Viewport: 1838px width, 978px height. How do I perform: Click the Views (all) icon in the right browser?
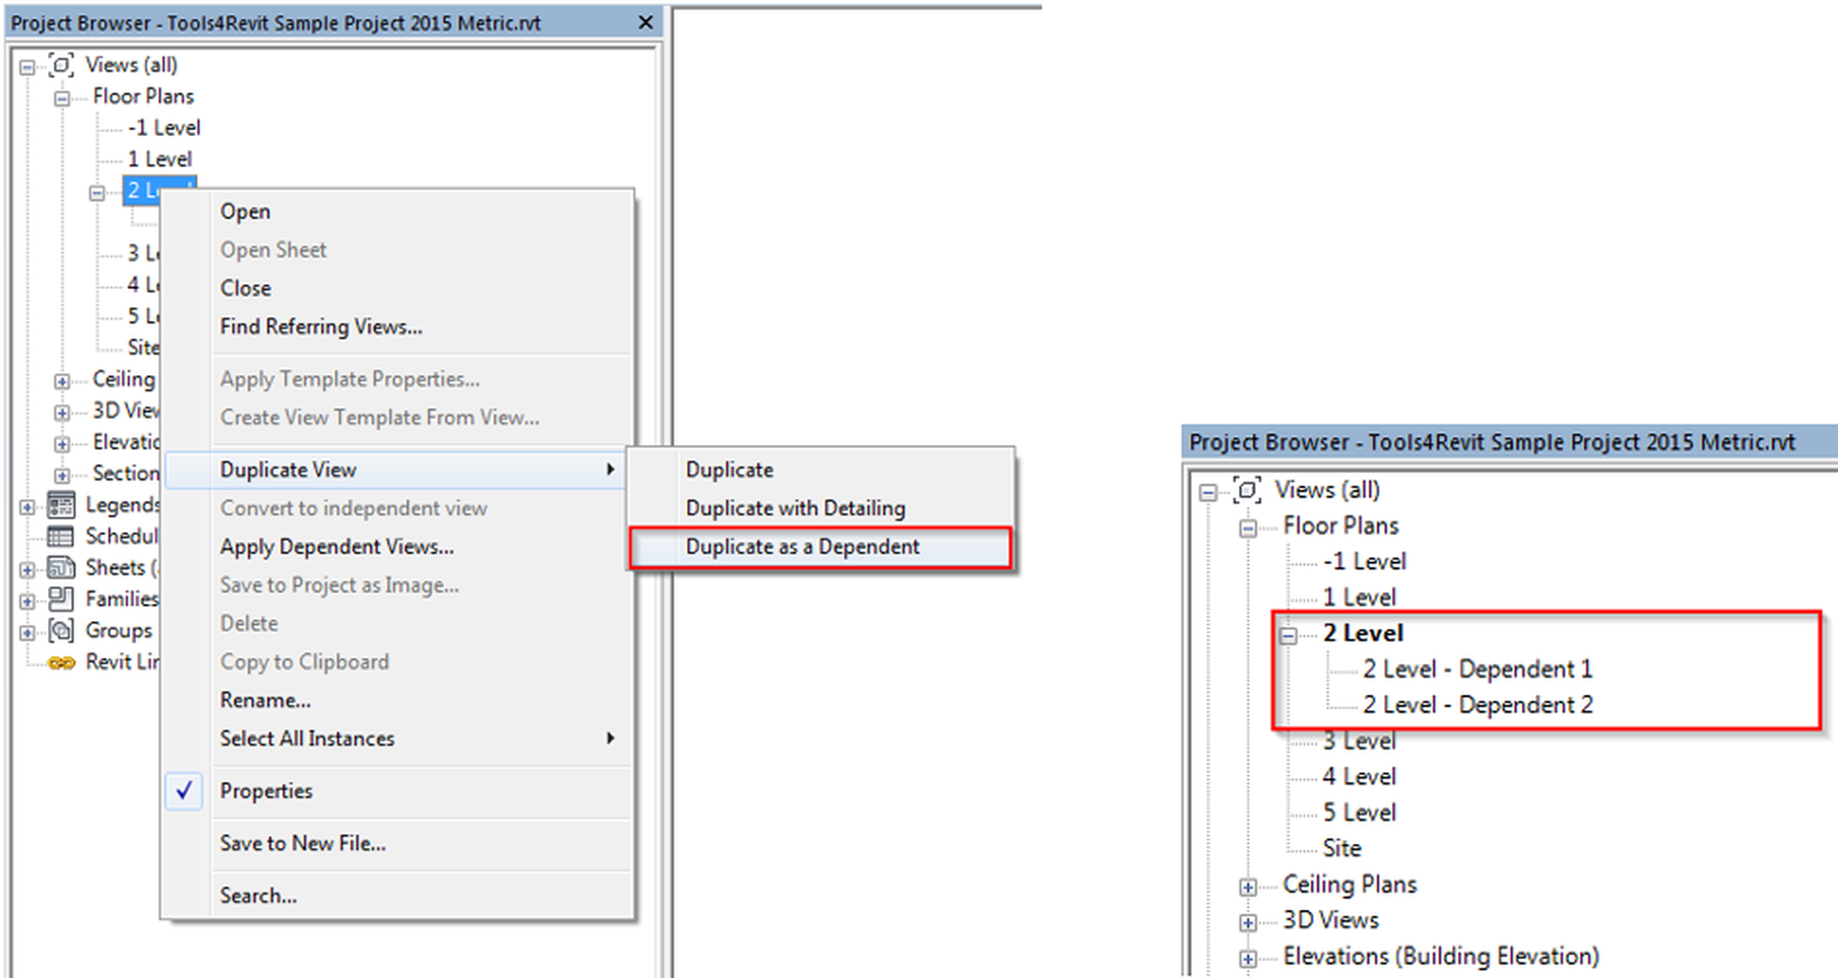pos(1247,489)
